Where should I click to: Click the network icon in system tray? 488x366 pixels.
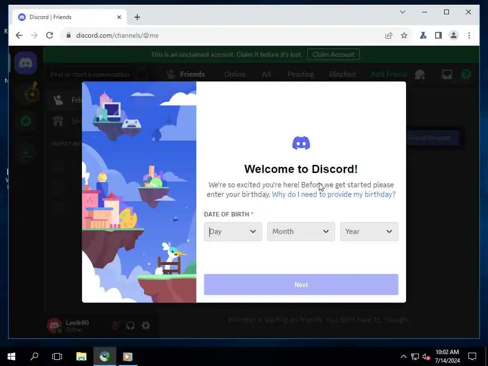415,356
